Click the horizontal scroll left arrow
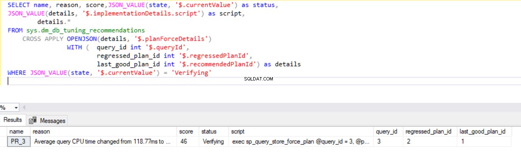Screen dimensions: 521x158 (24, 108)
